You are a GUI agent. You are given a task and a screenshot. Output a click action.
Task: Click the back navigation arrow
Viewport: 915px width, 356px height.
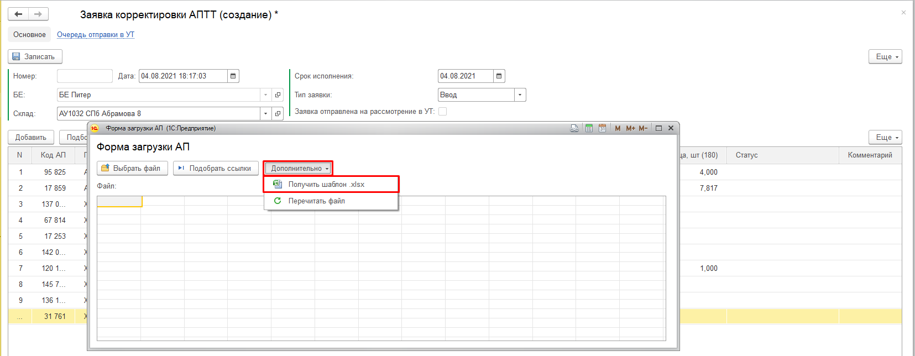click(18, 14)
